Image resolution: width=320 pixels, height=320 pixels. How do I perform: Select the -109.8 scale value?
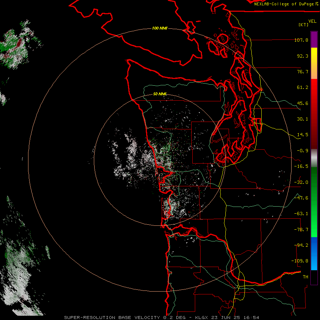pyautogui.click(x=300, y=261)
